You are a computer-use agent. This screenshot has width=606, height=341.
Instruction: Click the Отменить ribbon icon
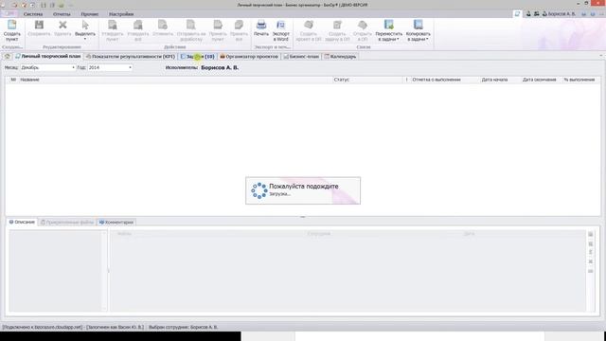[163, 26]
